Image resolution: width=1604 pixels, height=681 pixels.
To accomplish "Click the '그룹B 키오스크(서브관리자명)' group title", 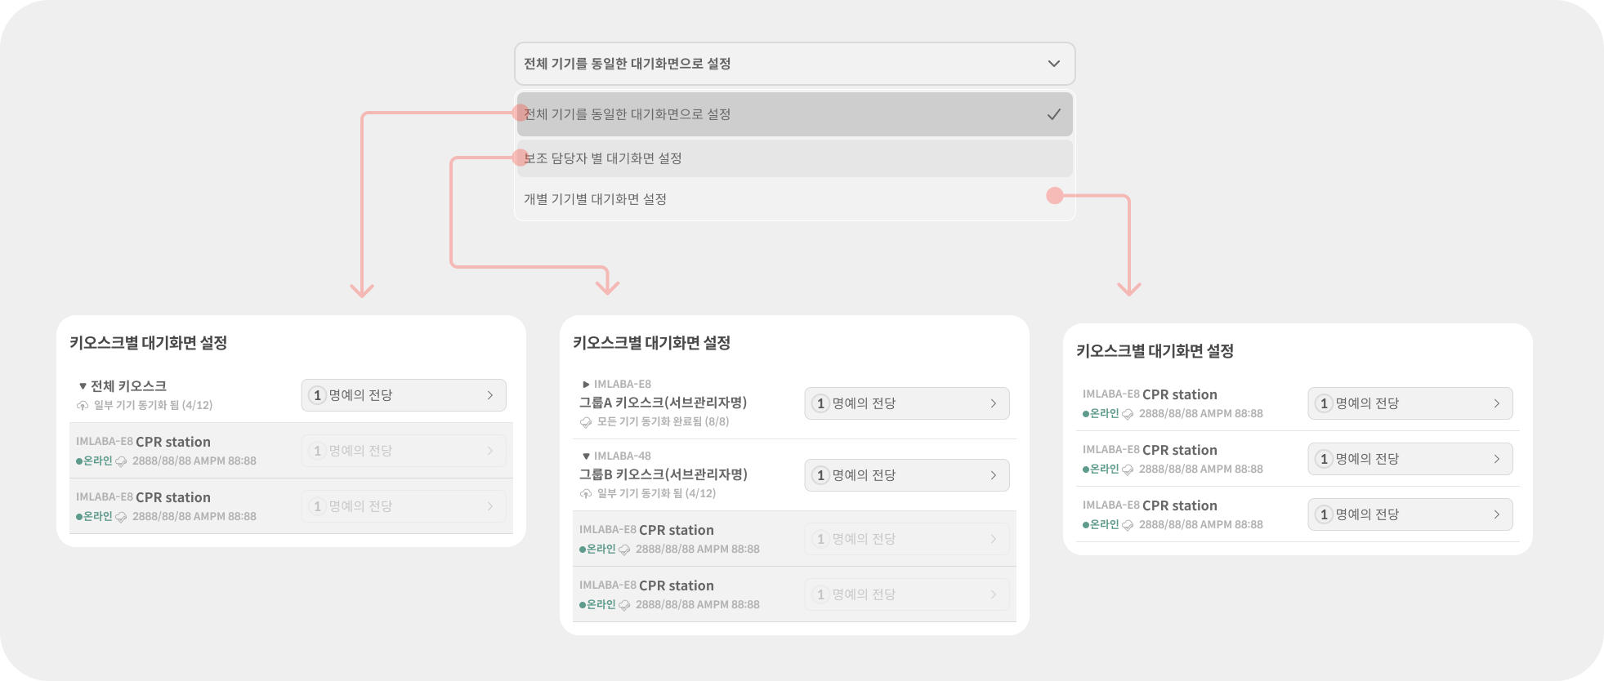I will tap(663, 474).
